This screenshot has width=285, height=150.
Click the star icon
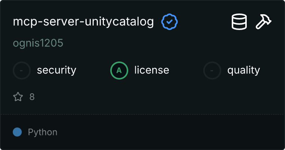click(18, 97)
